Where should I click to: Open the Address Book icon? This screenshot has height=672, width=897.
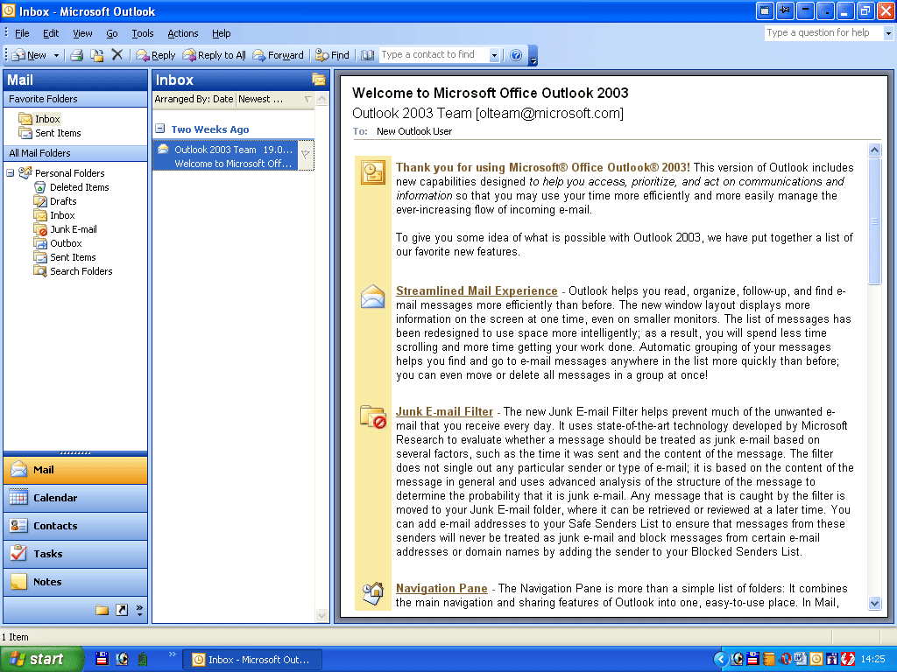pyautogui.click(x=367, y=55)
